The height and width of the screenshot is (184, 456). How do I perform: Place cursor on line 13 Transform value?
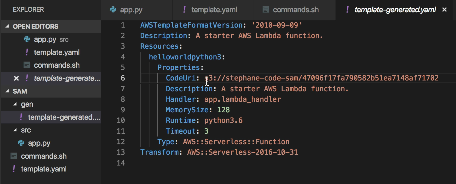click(x=242, y=152)
